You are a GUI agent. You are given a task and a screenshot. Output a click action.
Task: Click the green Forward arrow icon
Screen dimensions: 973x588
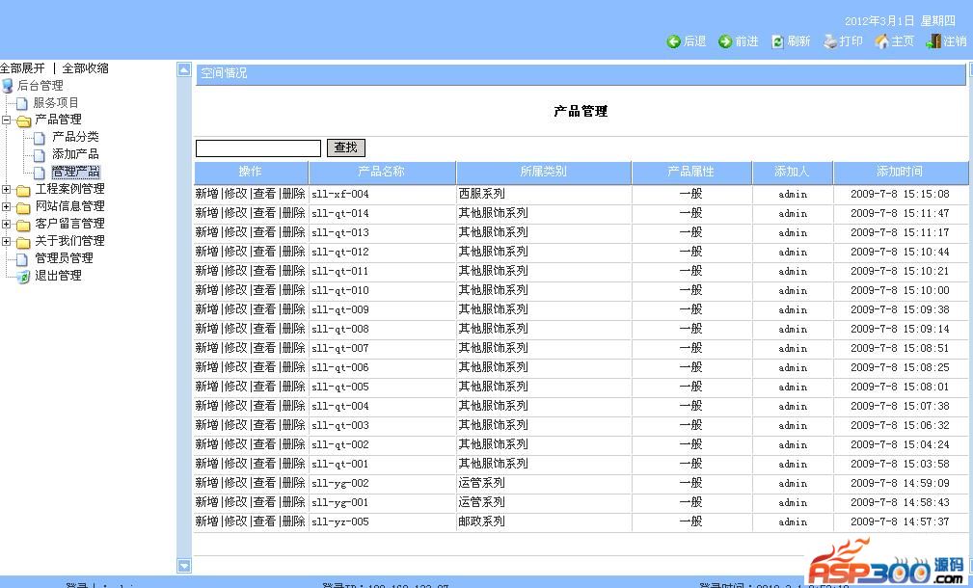click(x=724, y=41)
